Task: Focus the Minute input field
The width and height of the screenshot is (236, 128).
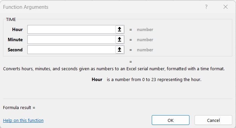Action: click(71, 40)
